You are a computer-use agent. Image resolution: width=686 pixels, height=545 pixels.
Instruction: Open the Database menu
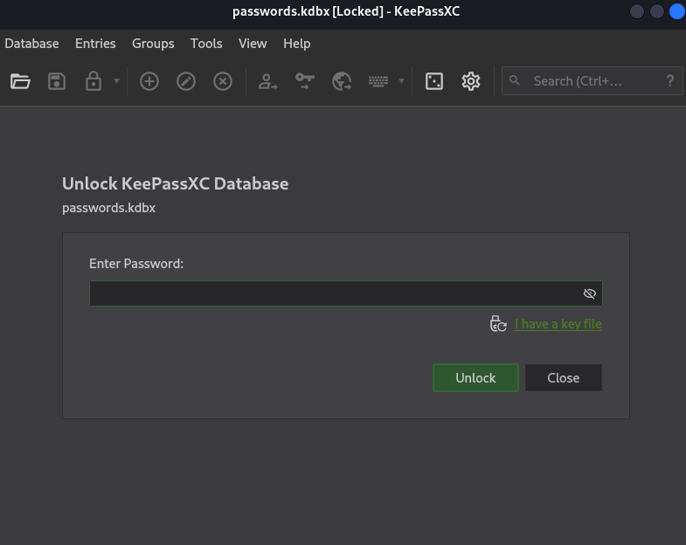pos(32,44)
